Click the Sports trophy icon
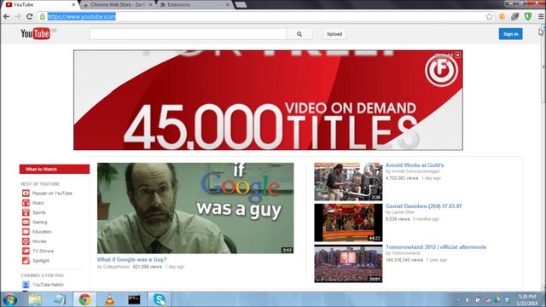 pyautogui.click(x=26, y=212)
